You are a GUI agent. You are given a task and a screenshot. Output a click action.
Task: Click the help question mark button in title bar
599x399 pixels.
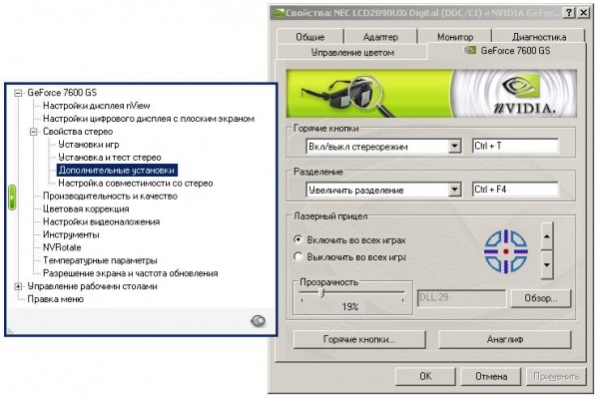tap(569, 13)
